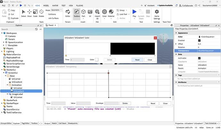Click the Material sphere icon

[111, 12]
